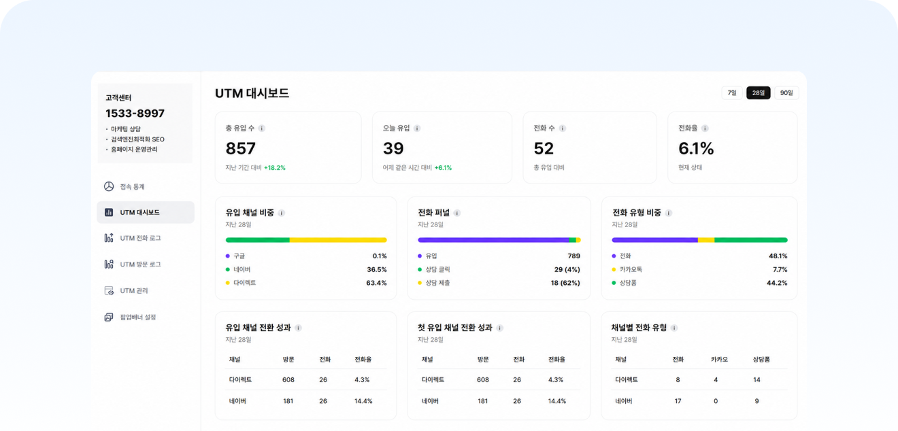The width and height of the screenshot is (898, 431).
Task: Open 팝업배너 설정 menu item
Action: (x=146, y=317)
